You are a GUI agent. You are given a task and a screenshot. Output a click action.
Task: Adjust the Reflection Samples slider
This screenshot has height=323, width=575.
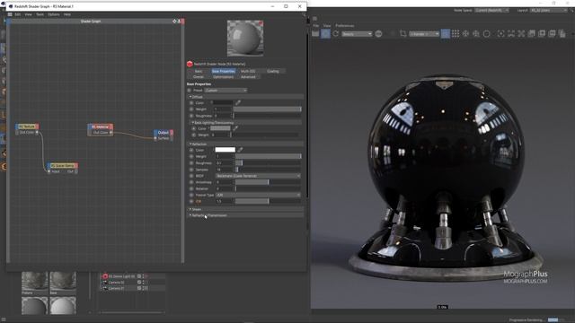click(x=268, y=170)
